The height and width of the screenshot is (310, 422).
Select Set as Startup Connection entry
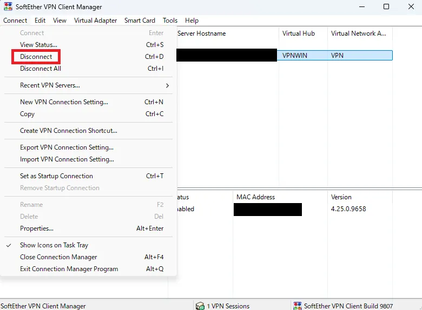pyautogui.click(x=89, y=176)
